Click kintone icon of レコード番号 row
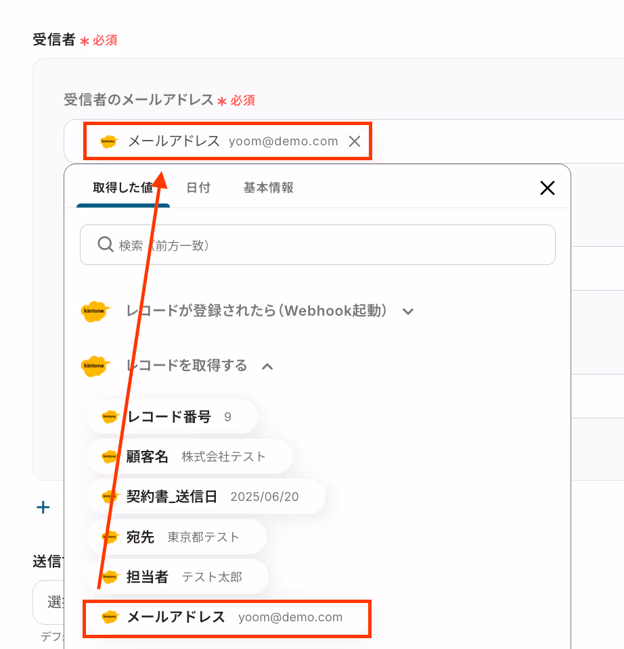 [110, 416]
